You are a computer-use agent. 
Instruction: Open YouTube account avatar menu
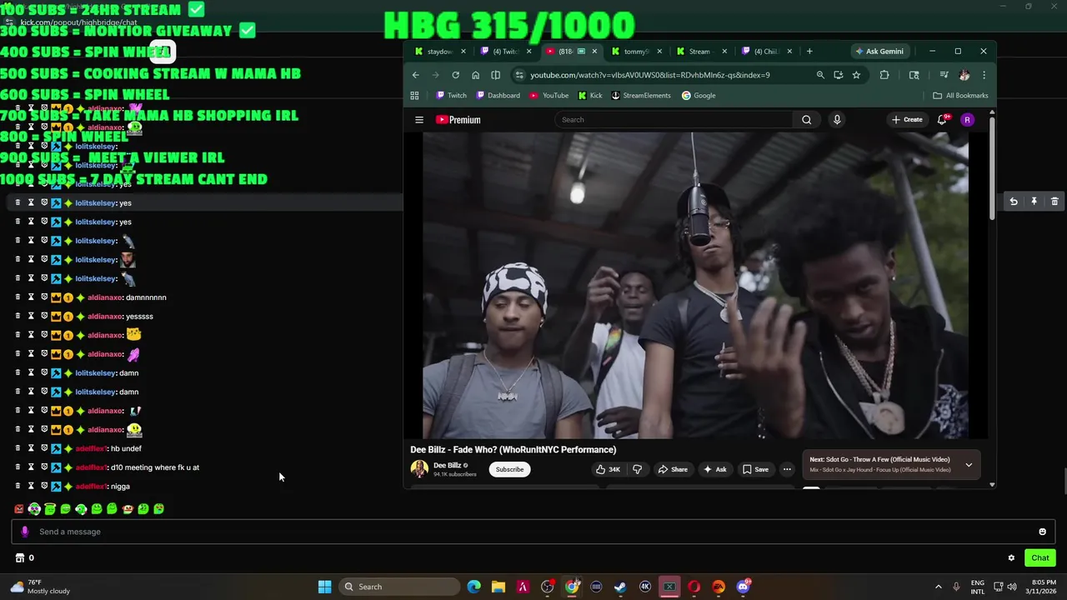point(967,120)
